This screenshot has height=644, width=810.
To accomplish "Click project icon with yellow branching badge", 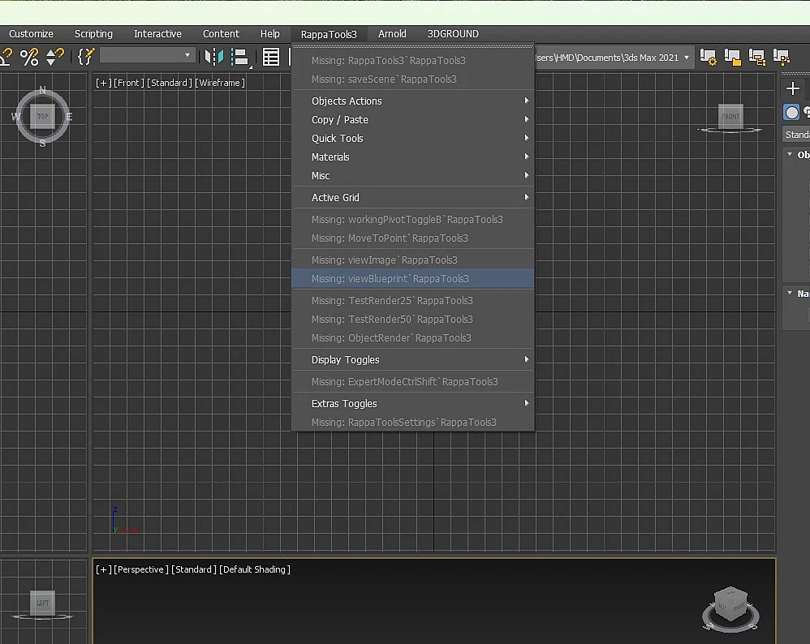I will click(782, 57).
